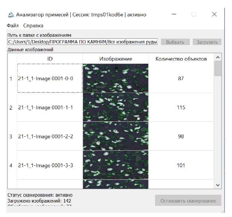Click the Остановить сканирование button
Image resolution: width=232 pixels, height=217 pixels.
188,201
